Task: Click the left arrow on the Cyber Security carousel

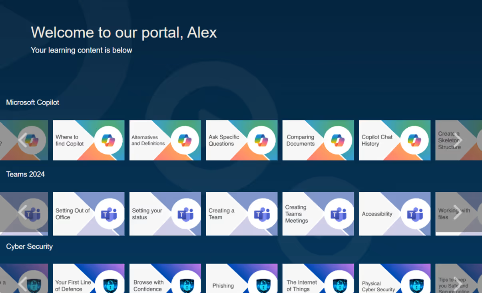Action: coord(22,284)
